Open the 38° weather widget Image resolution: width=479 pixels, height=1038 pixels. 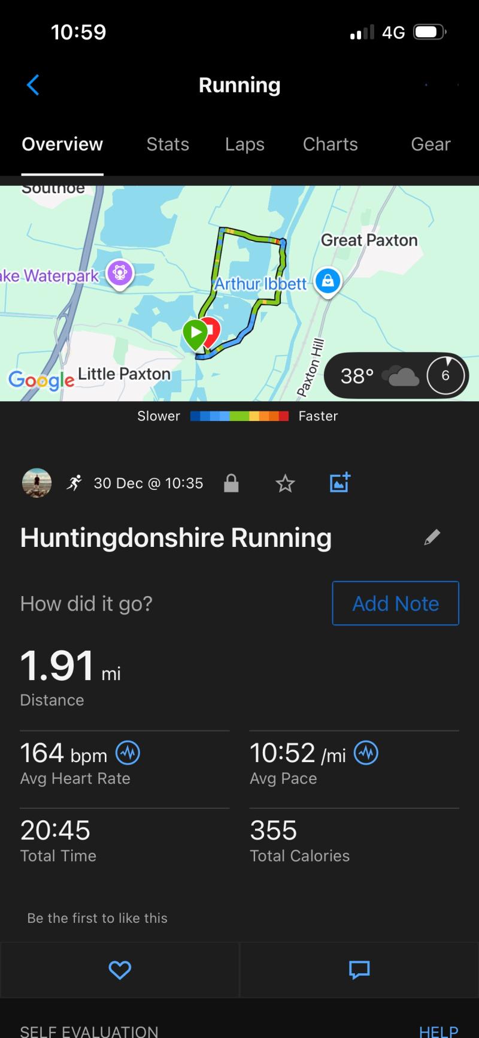(396, 376)
